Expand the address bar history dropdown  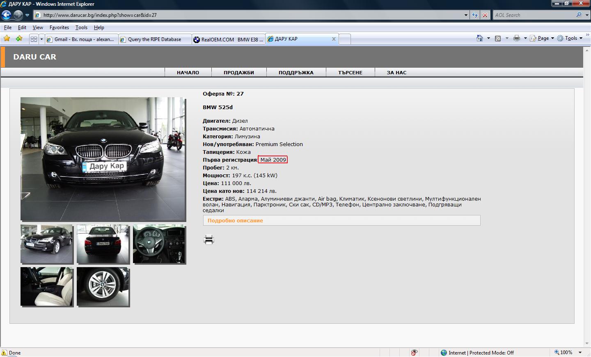(x=466, y=15)
